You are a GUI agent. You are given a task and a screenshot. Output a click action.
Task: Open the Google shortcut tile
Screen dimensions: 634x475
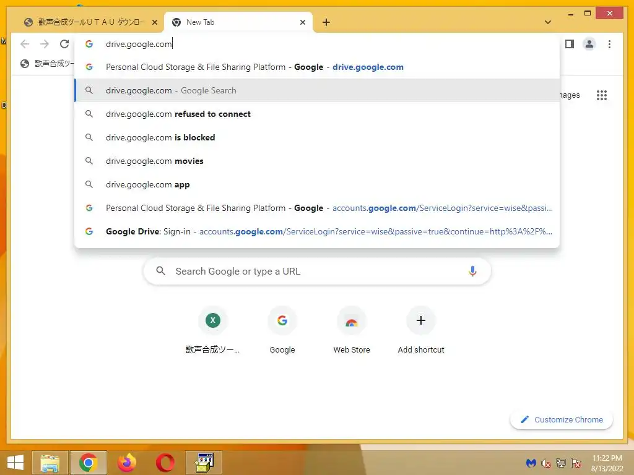click(282, 330)
